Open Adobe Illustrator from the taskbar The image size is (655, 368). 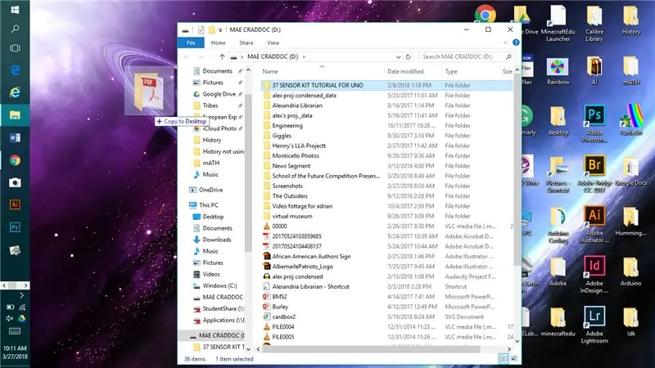[x=15, y=204]
